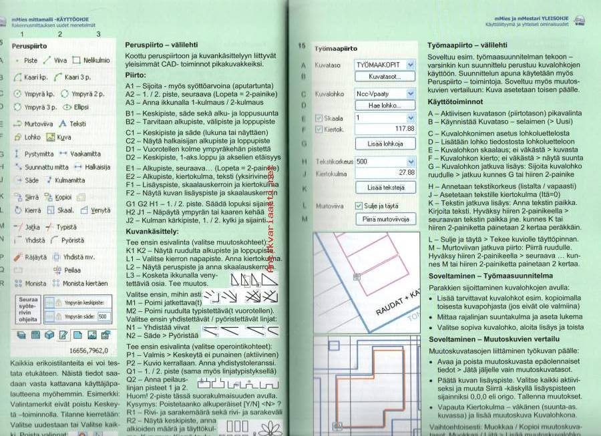Click the Kiertokulma value field showing 27.88

[x=384, y=173]
